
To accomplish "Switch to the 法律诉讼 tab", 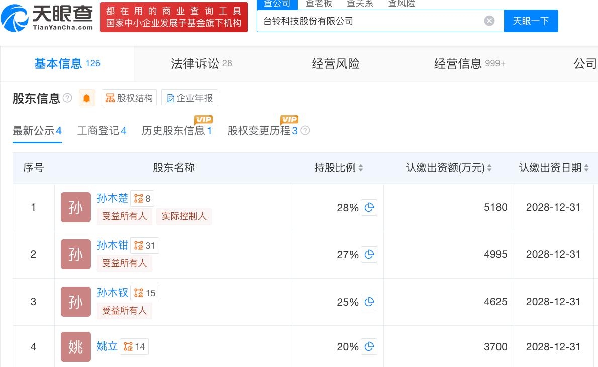I will 201,64.
